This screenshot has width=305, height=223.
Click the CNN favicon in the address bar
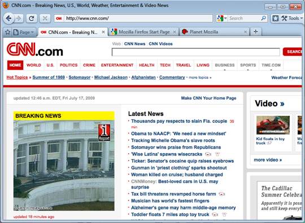59,19
